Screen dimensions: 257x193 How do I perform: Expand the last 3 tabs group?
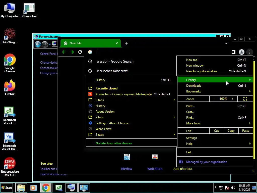click(132, 135)
